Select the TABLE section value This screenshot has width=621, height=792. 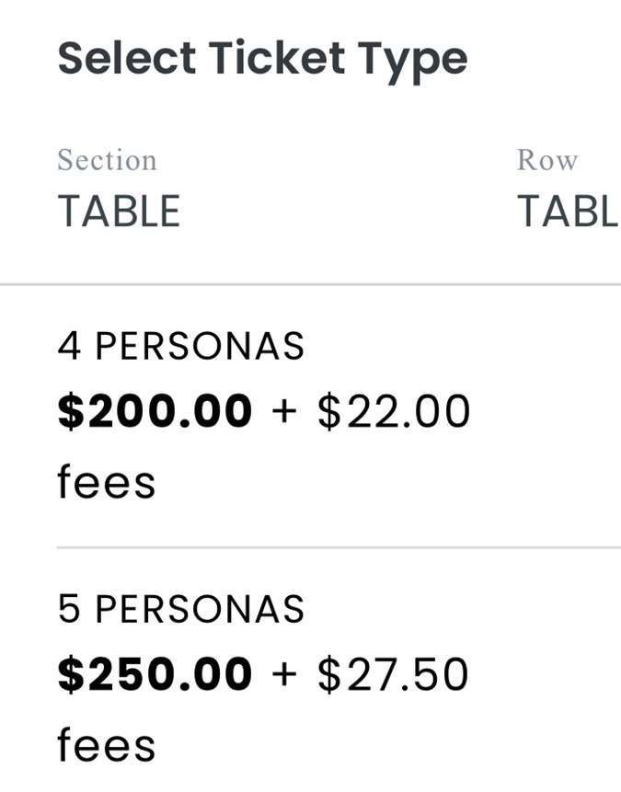click(119, 212)
